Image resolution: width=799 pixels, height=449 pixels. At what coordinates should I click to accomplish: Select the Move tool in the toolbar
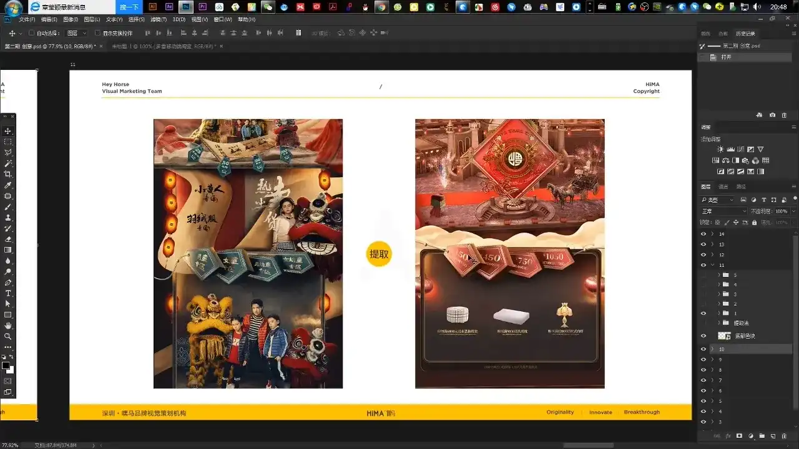click(7, 131)
